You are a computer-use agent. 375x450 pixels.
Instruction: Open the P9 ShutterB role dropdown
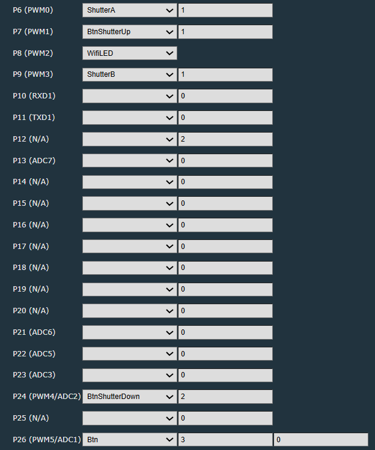[x=129, y=75]
